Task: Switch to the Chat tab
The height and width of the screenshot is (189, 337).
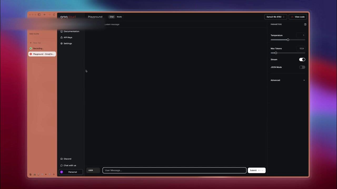Action: click(x=112, y=17)
